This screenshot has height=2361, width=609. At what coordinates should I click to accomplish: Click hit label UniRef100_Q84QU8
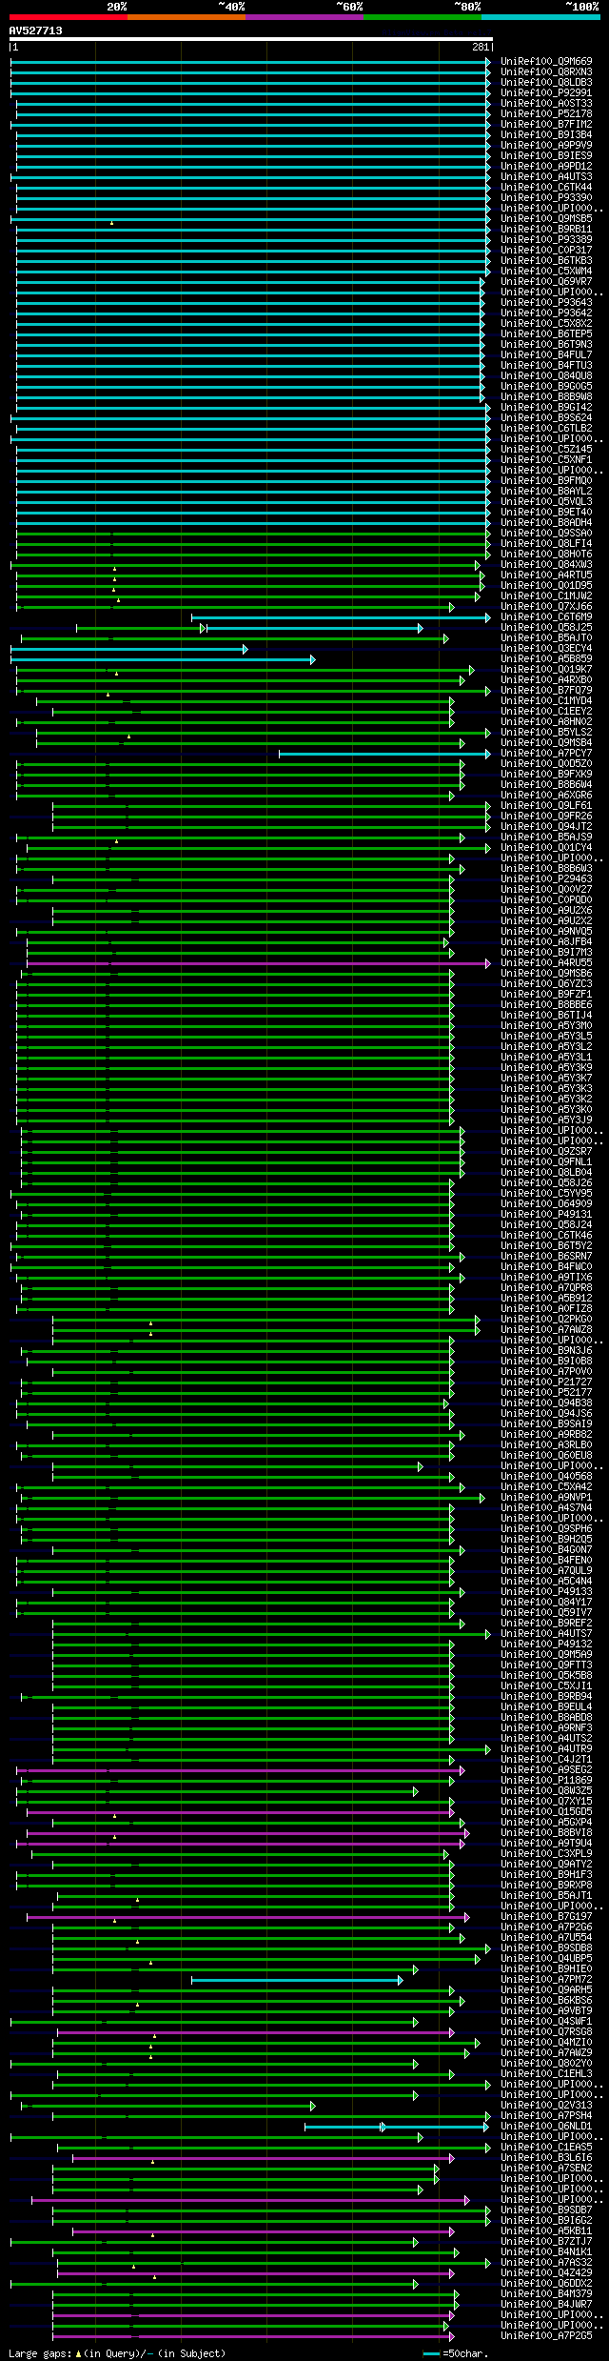point(546,376)
